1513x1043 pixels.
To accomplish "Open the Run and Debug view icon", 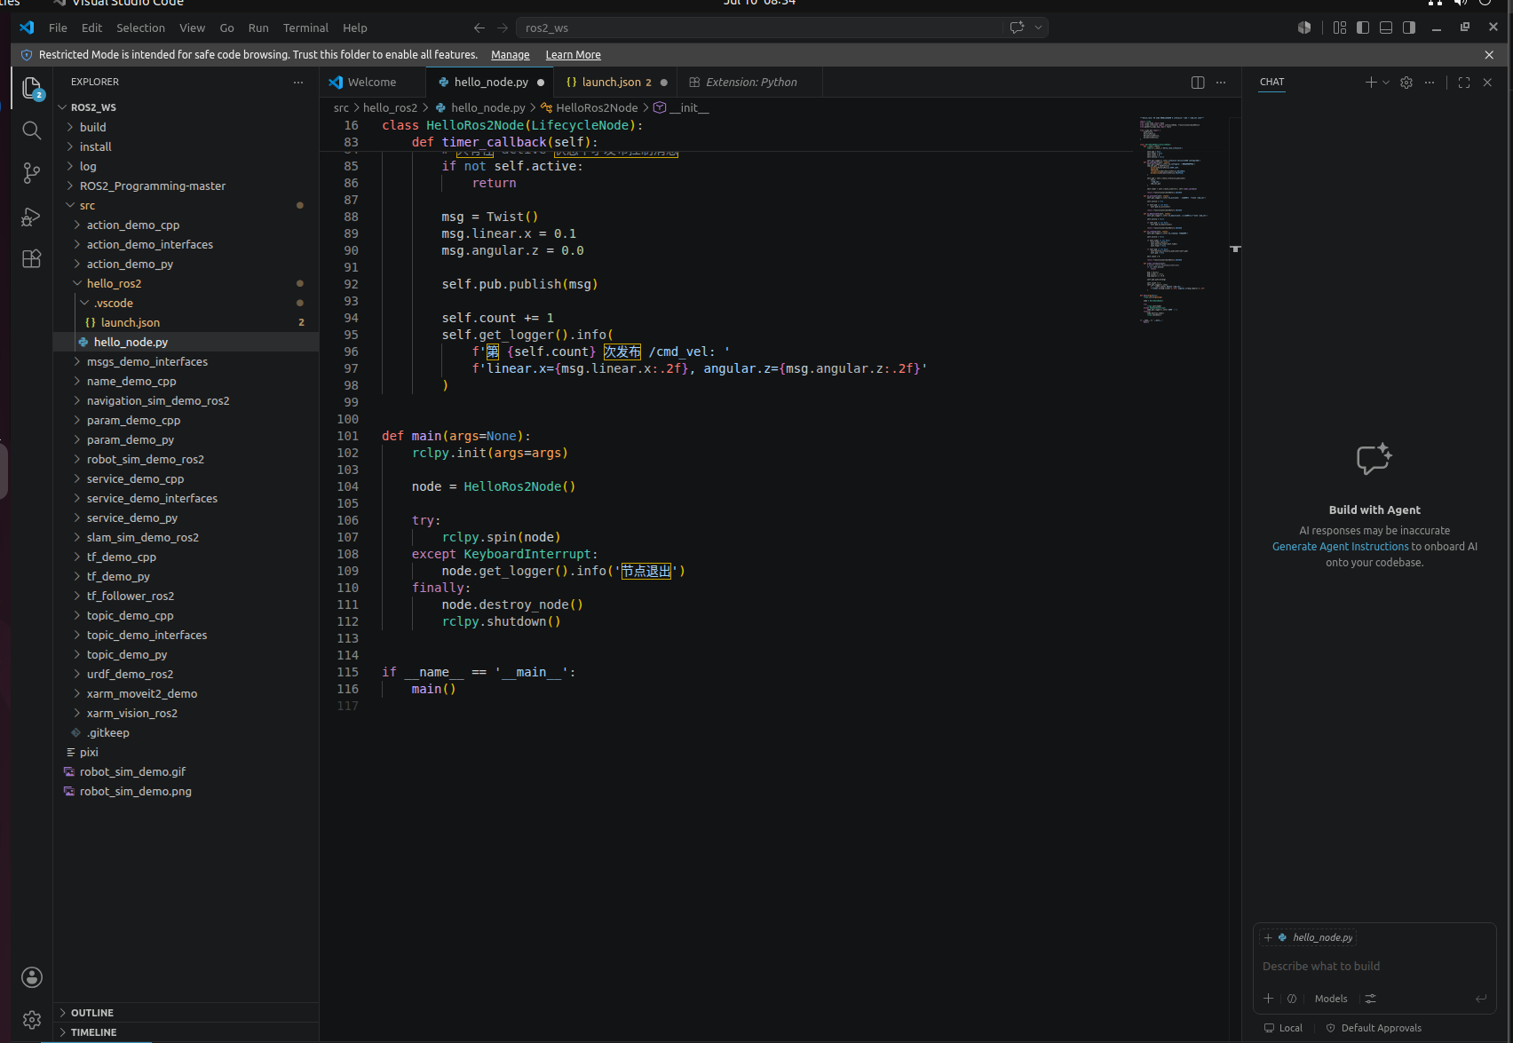I will tap(32, 217).
